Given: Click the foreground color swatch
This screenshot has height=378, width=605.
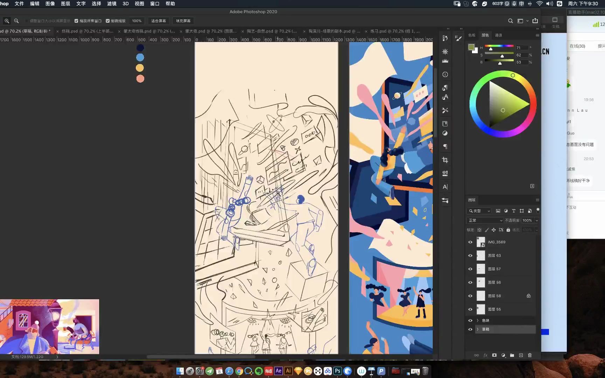Looking at the screenshot, I should click(471, 47).
